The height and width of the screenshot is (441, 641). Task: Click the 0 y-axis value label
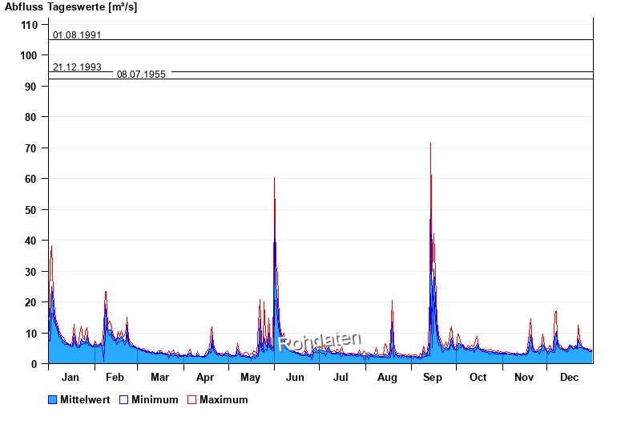[34, 364]
